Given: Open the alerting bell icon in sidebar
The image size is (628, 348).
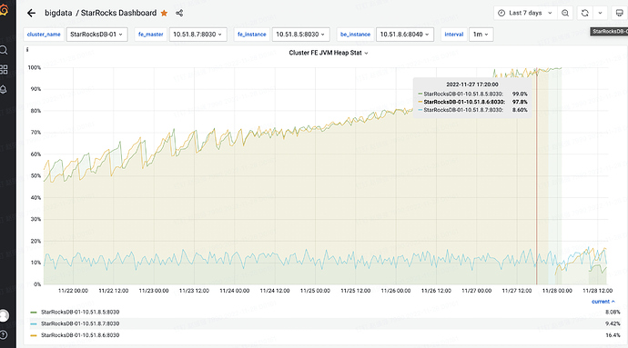Looking at the screenshot, I should pyautogui.click(x=4, y=89).
